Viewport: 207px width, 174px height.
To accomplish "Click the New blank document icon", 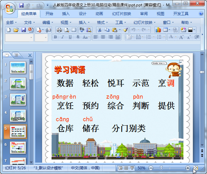I will [9, 30].
